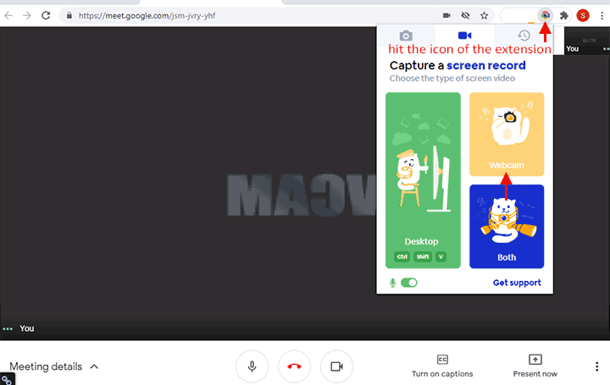Screen dimensions: 610x385
Task: Click 'Choose the type of screen video' text
Action: point(452,78)
